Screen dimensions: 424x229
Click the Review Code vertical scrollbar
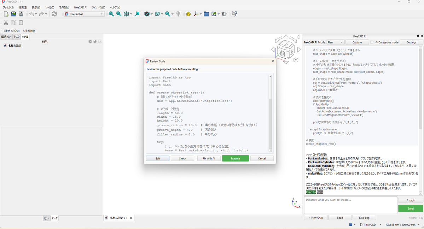point(270,113)
